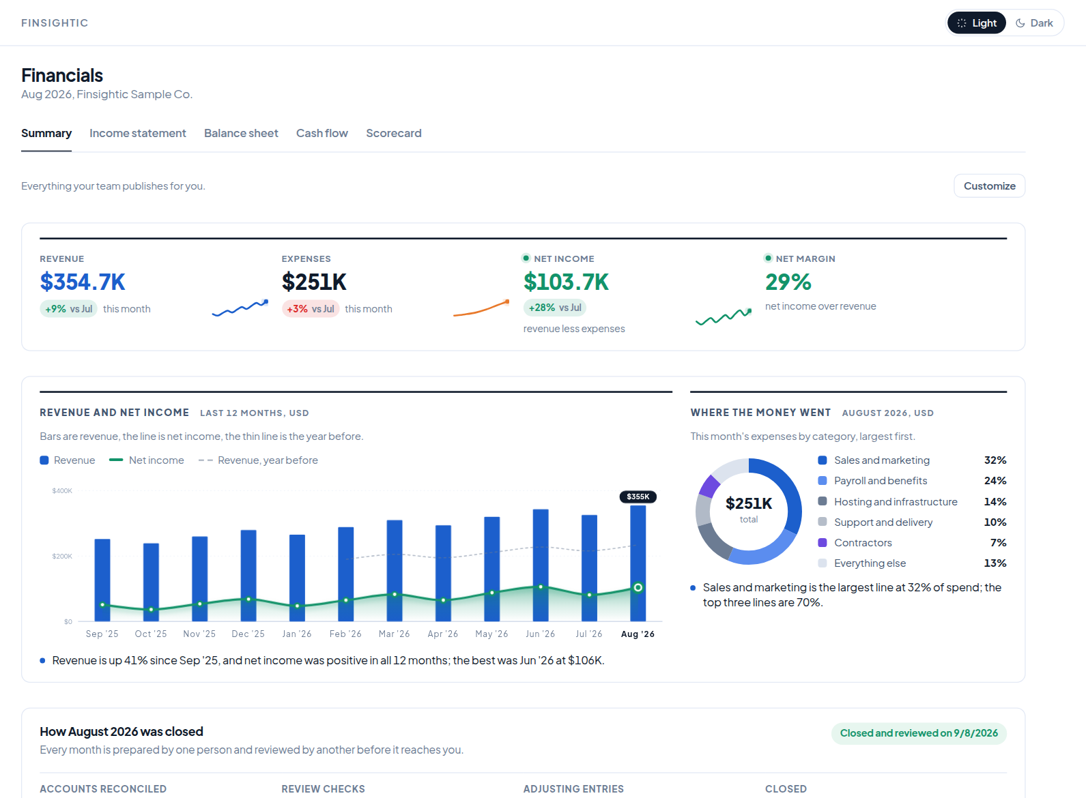The height and width of the screenshot is (798, 1086).
Task: Click the moon icon in Dark button
Action: (1020, 23)
